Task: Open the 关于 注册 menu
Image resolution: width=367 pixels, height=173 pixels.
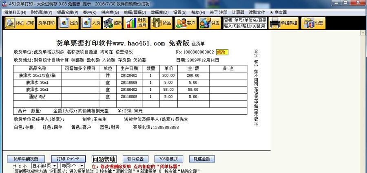Action: click(x=219, y=12)
